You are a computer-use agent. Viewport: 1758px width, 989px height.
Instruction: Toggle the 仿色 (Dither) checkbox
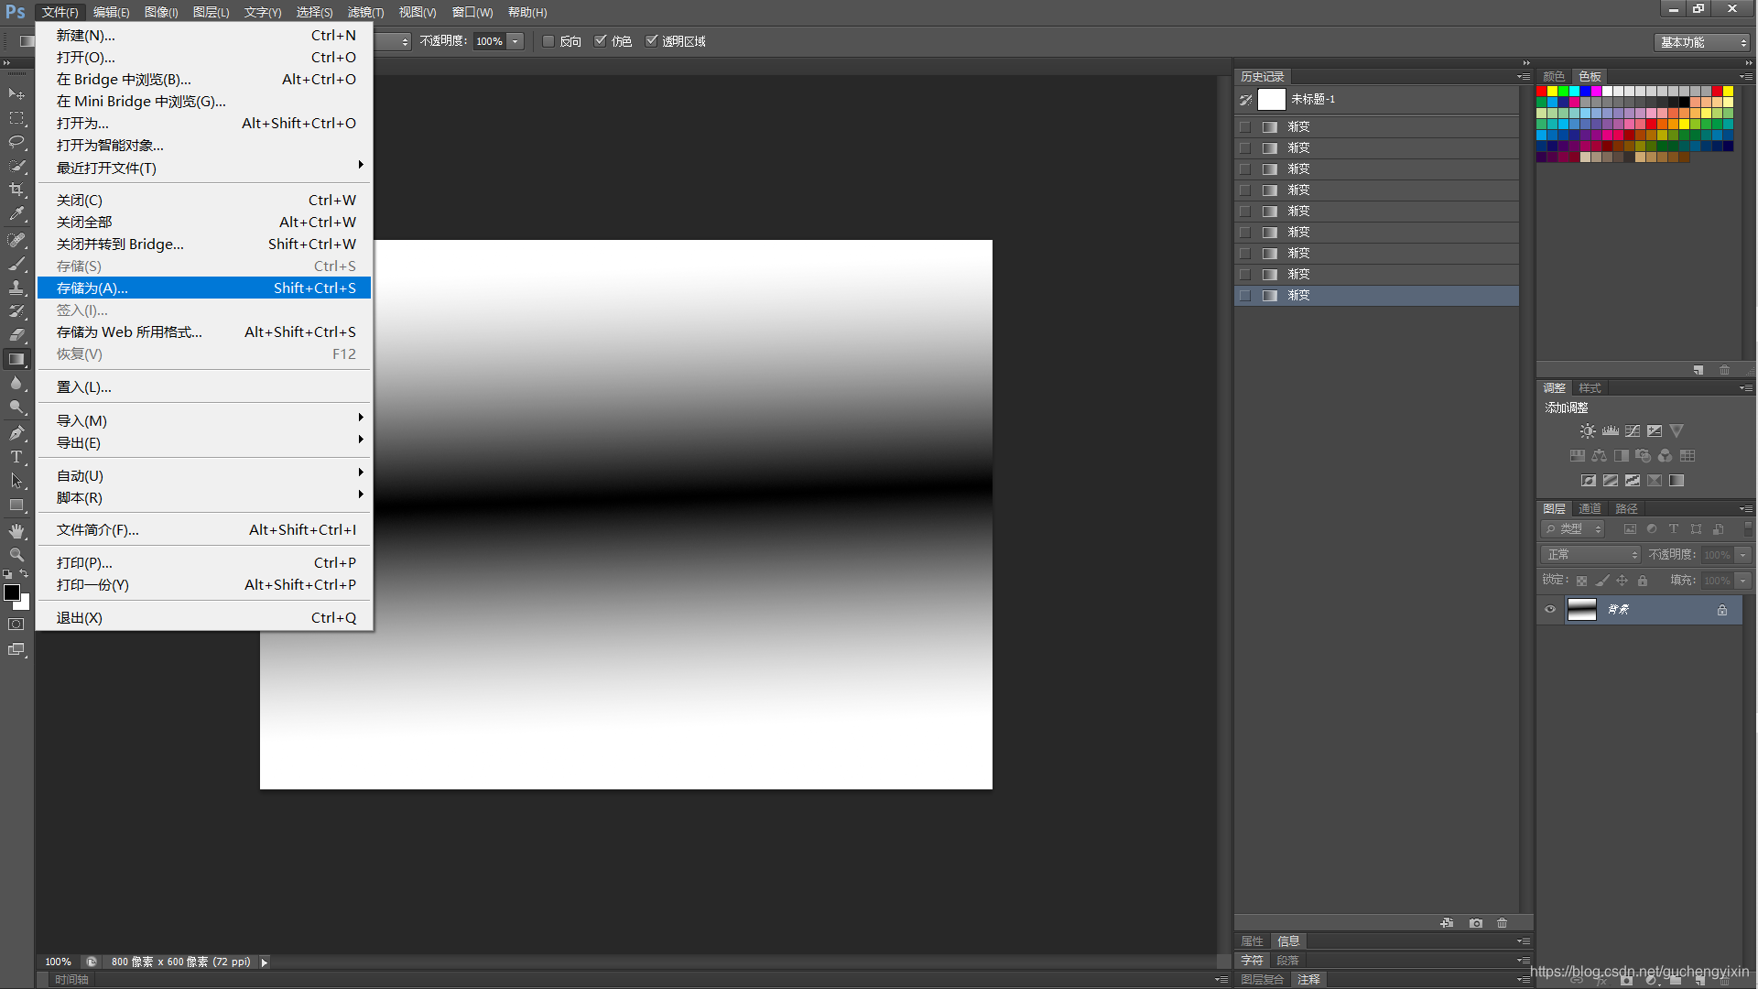click(x=601, y=41)
